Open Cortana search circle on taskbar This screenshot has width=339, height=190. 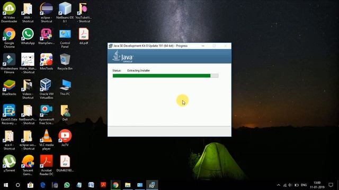coord(18,185)
